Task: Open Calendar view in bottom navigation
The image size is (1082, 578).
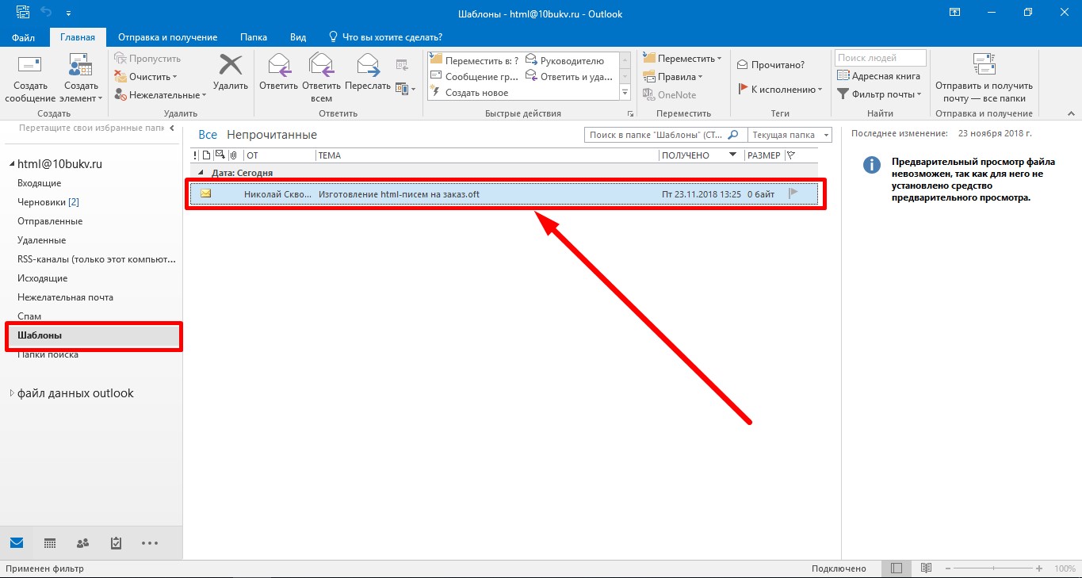Action: coord(50,543)
